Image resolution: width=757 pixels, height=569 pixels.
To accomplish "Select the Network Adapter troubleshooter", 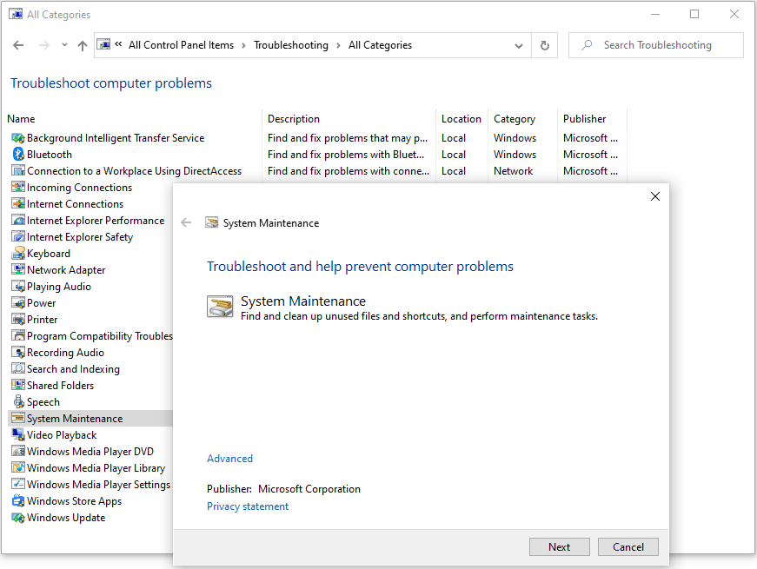I will [65, 269].
